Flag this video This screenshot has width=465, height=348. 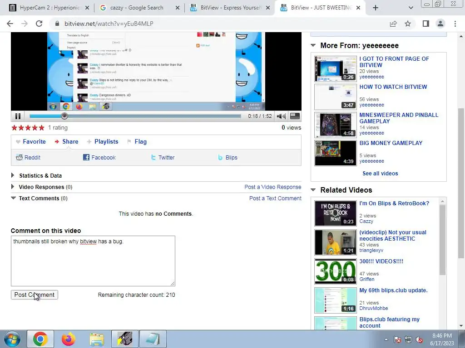(x=137, y=142)
